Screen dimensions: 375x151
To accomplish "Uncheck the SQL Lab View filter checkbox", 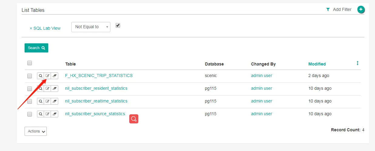I will tap(118, 25).
